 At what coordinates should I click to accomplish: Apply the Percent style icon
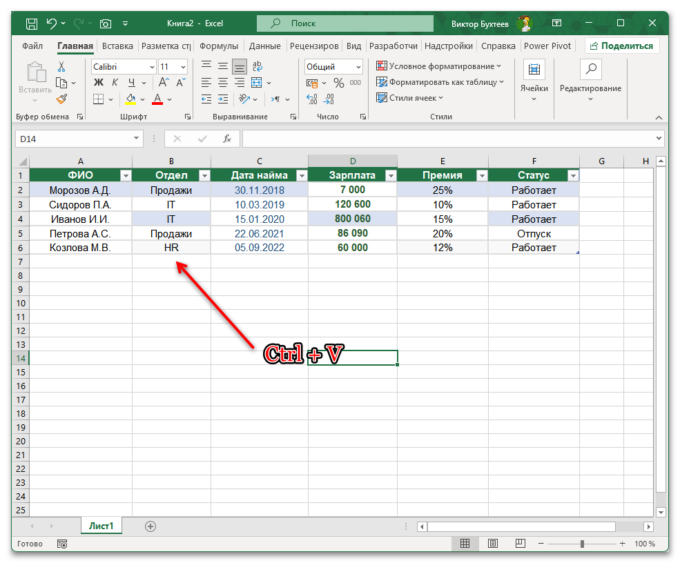(338, 83)
